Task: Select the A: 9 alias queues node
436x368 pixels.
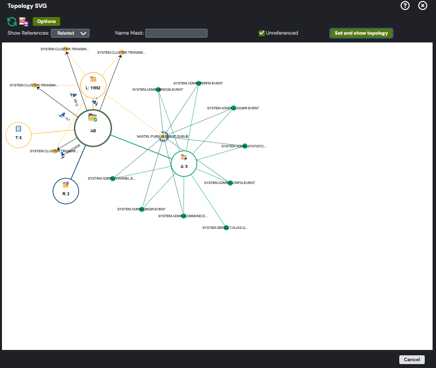Action: coord(184,164)
